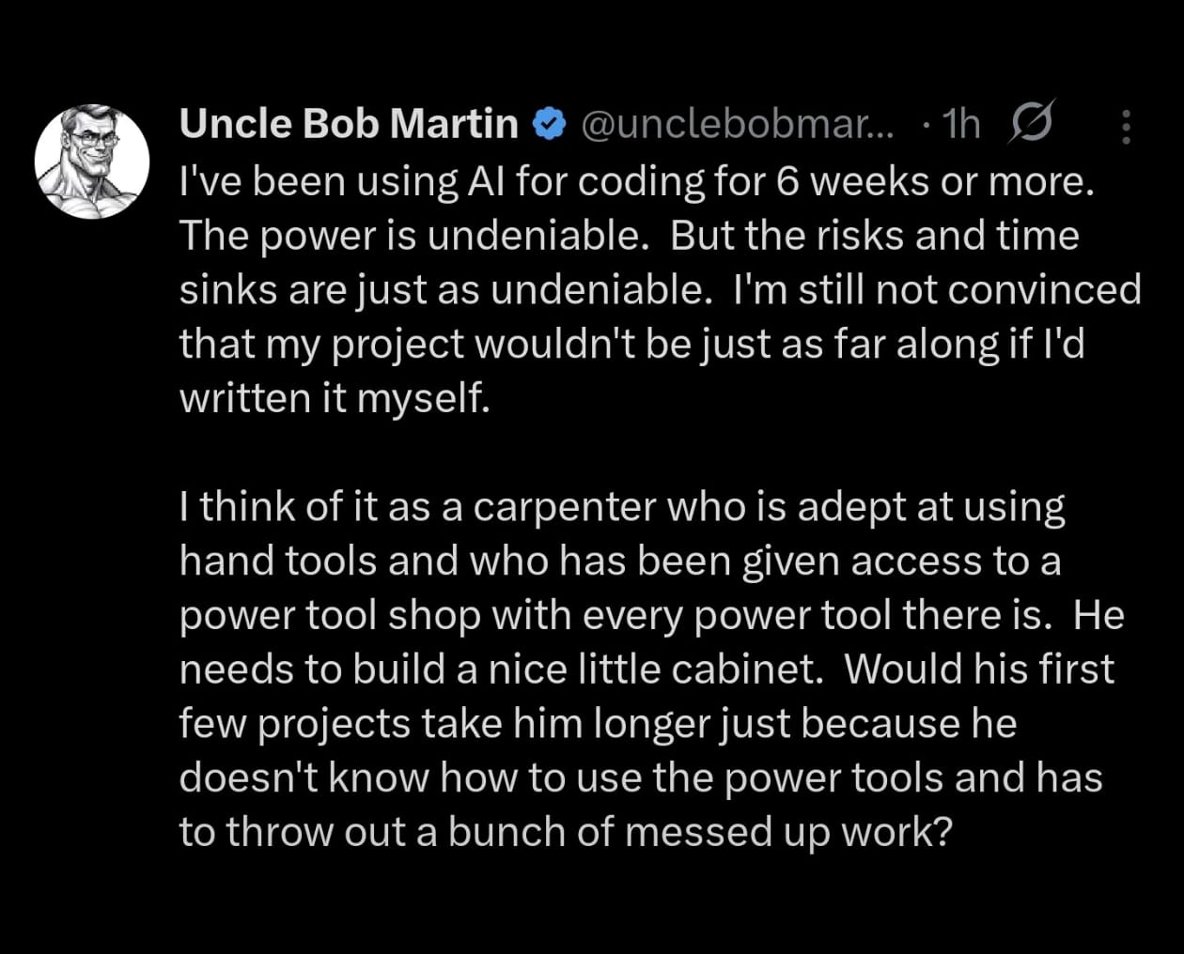Click the Grok slashed-circle icon
The image size is (1184, 954).
pos(1032,123)
